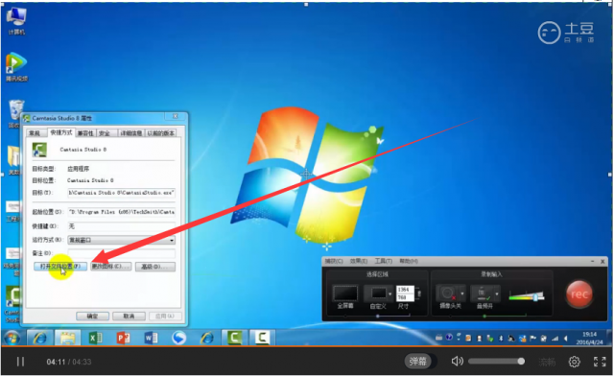Mute the video using the speaker icon
The image size is (614, 376).
click(457, 361)
